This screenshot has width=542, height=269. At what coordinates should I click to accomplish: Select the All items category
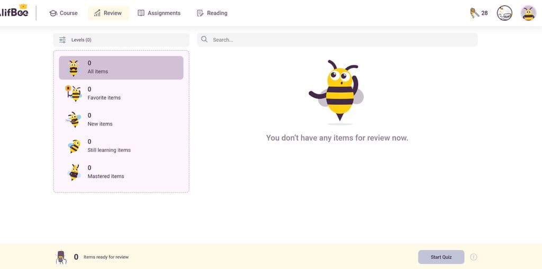[121, 68]
